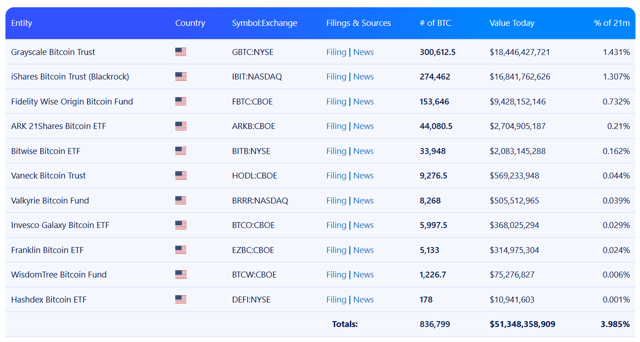Click the US flag in Vaneck Bitcoin Trust row
Image resolution: width=640 pixels, height=342 pixels.
click(x=181, y=176)
